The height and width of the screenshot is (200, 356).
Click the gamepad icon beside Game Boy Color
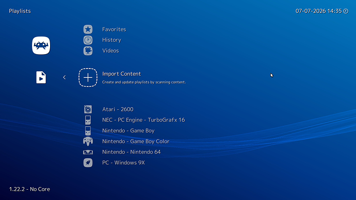(x=88, y=142)
